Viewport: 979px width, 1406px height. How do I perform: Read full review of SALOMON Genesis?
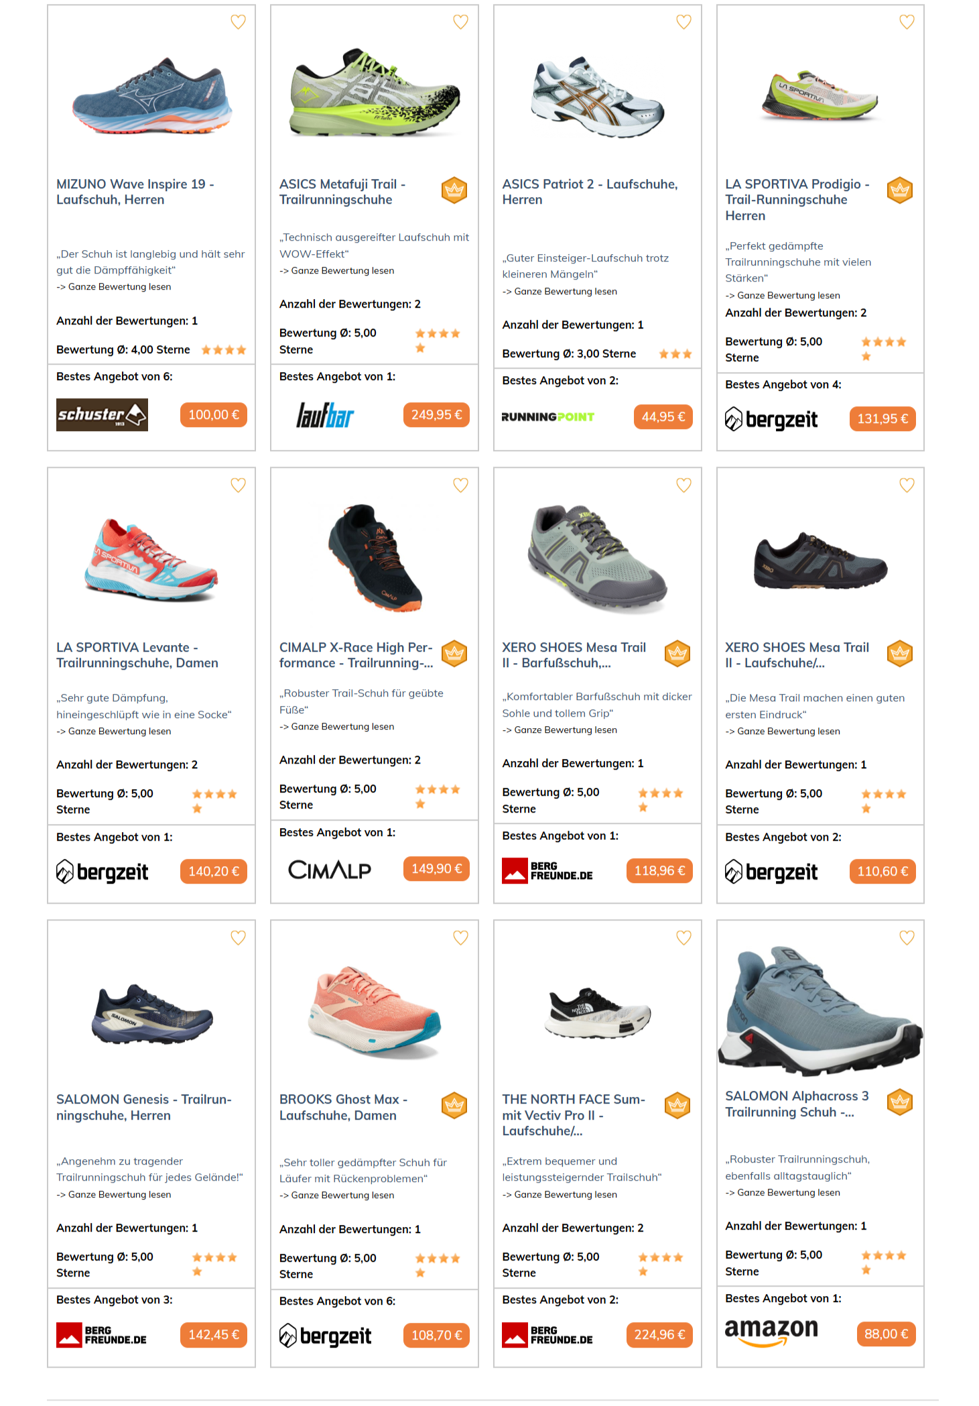[114, 1195]
